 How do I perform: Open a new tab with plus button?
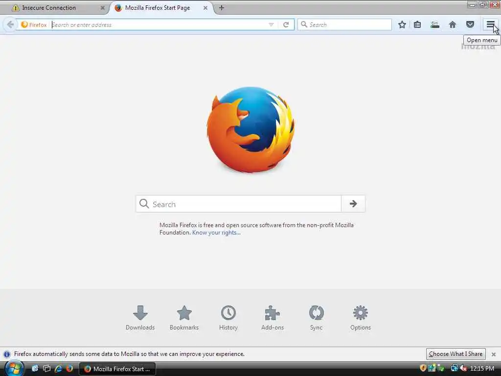(x=222, y=8)
